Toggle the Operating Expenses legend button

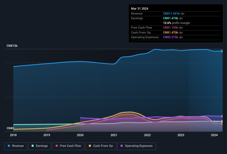[137, 146]
